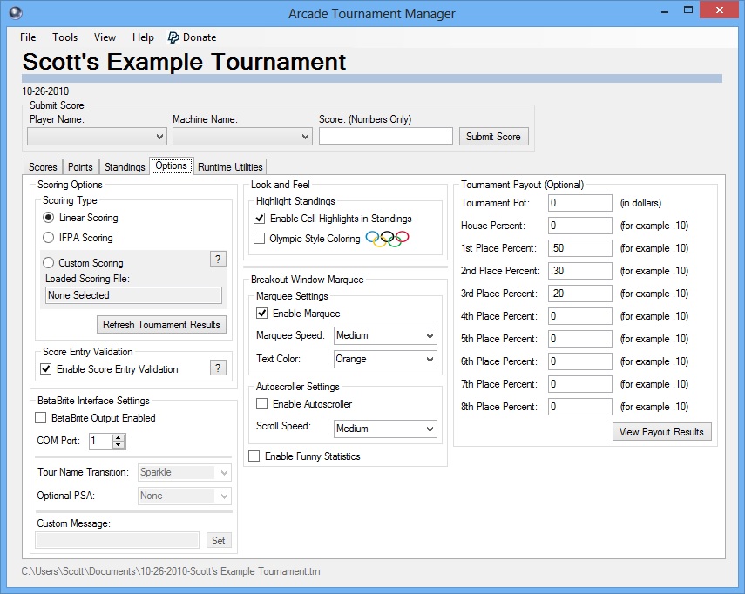Click the app icon in title bar
The width and height of the screenshot is (745, 594).
(x=14, y=13)
